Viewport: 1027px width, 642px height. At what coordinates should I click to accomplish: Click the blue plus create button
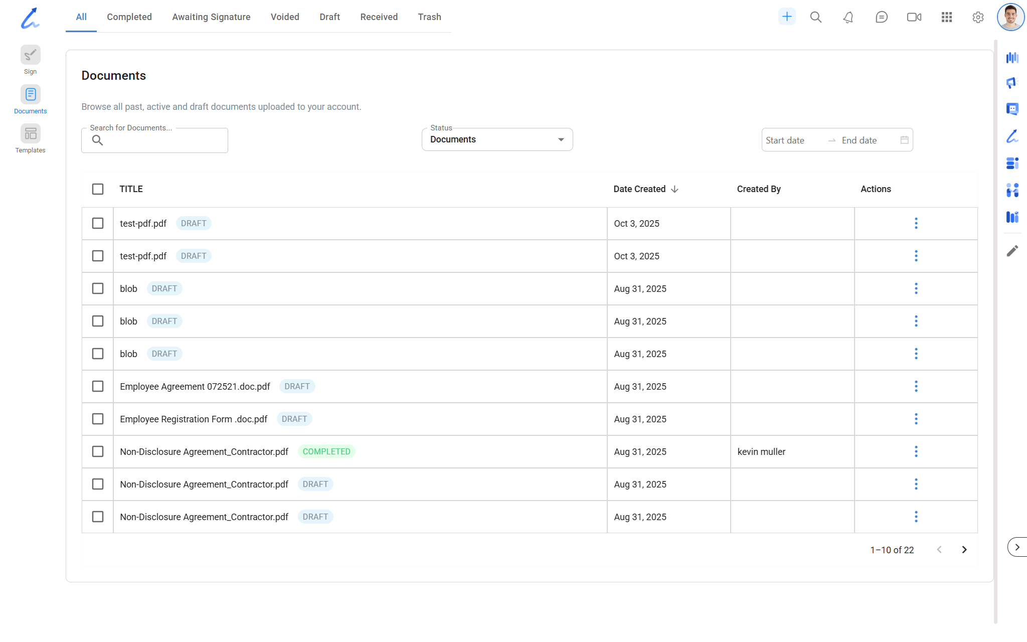pyautogui.click(x=787, y=17)
